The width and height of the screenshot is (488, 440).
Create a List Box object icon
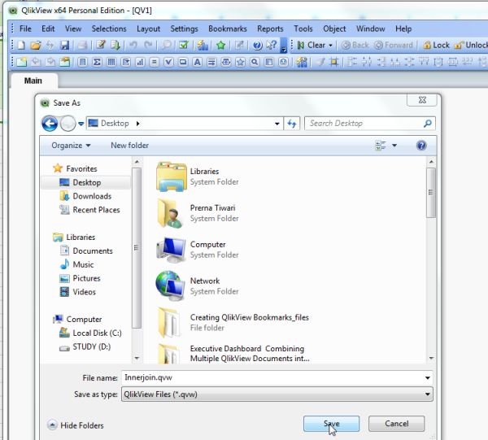pos(82,63)
